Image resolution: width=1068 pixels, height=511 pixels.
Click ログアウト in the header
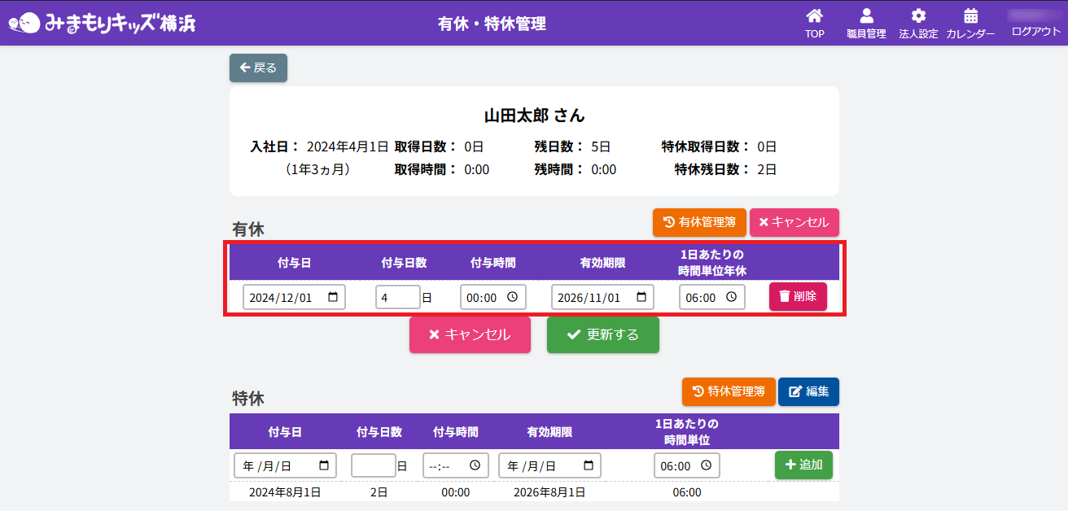pos(1035,32)
